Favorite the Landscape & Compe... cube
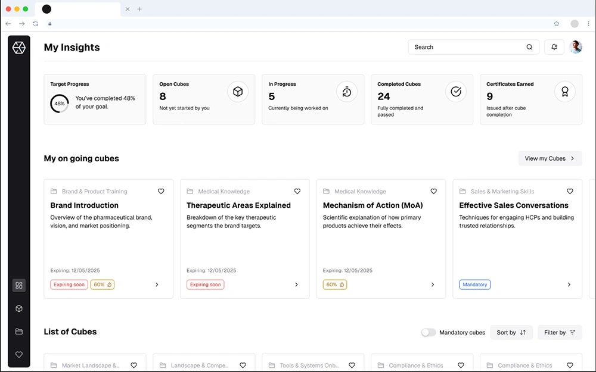 243,365
